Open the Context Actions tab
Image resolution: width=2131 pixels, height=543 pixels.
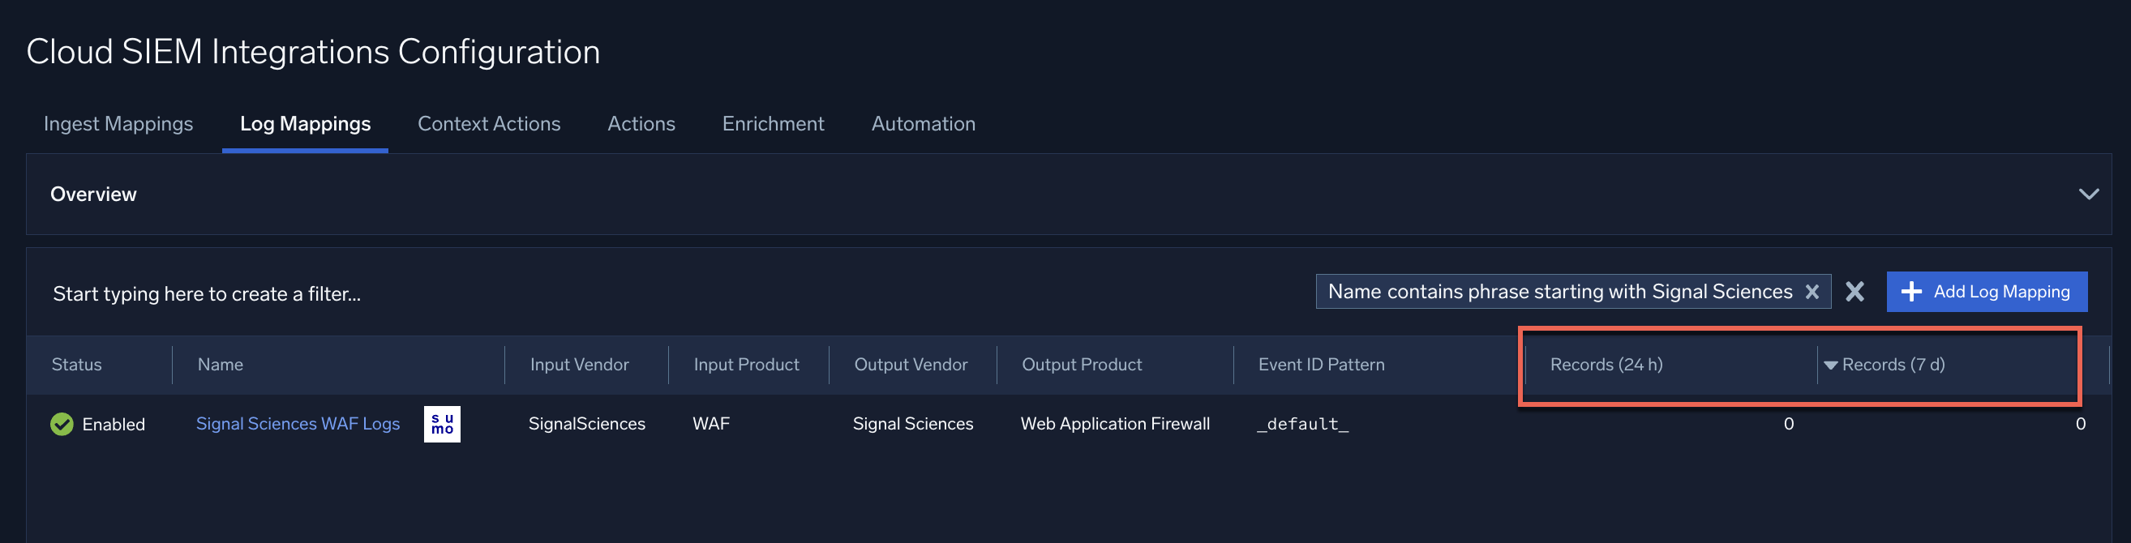tap(489, 123)
